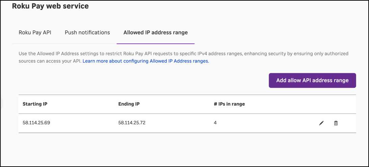The image size is (369, 167).
Task: Select the Allowed IP address range tab
Action: click(x=155, y=32)
